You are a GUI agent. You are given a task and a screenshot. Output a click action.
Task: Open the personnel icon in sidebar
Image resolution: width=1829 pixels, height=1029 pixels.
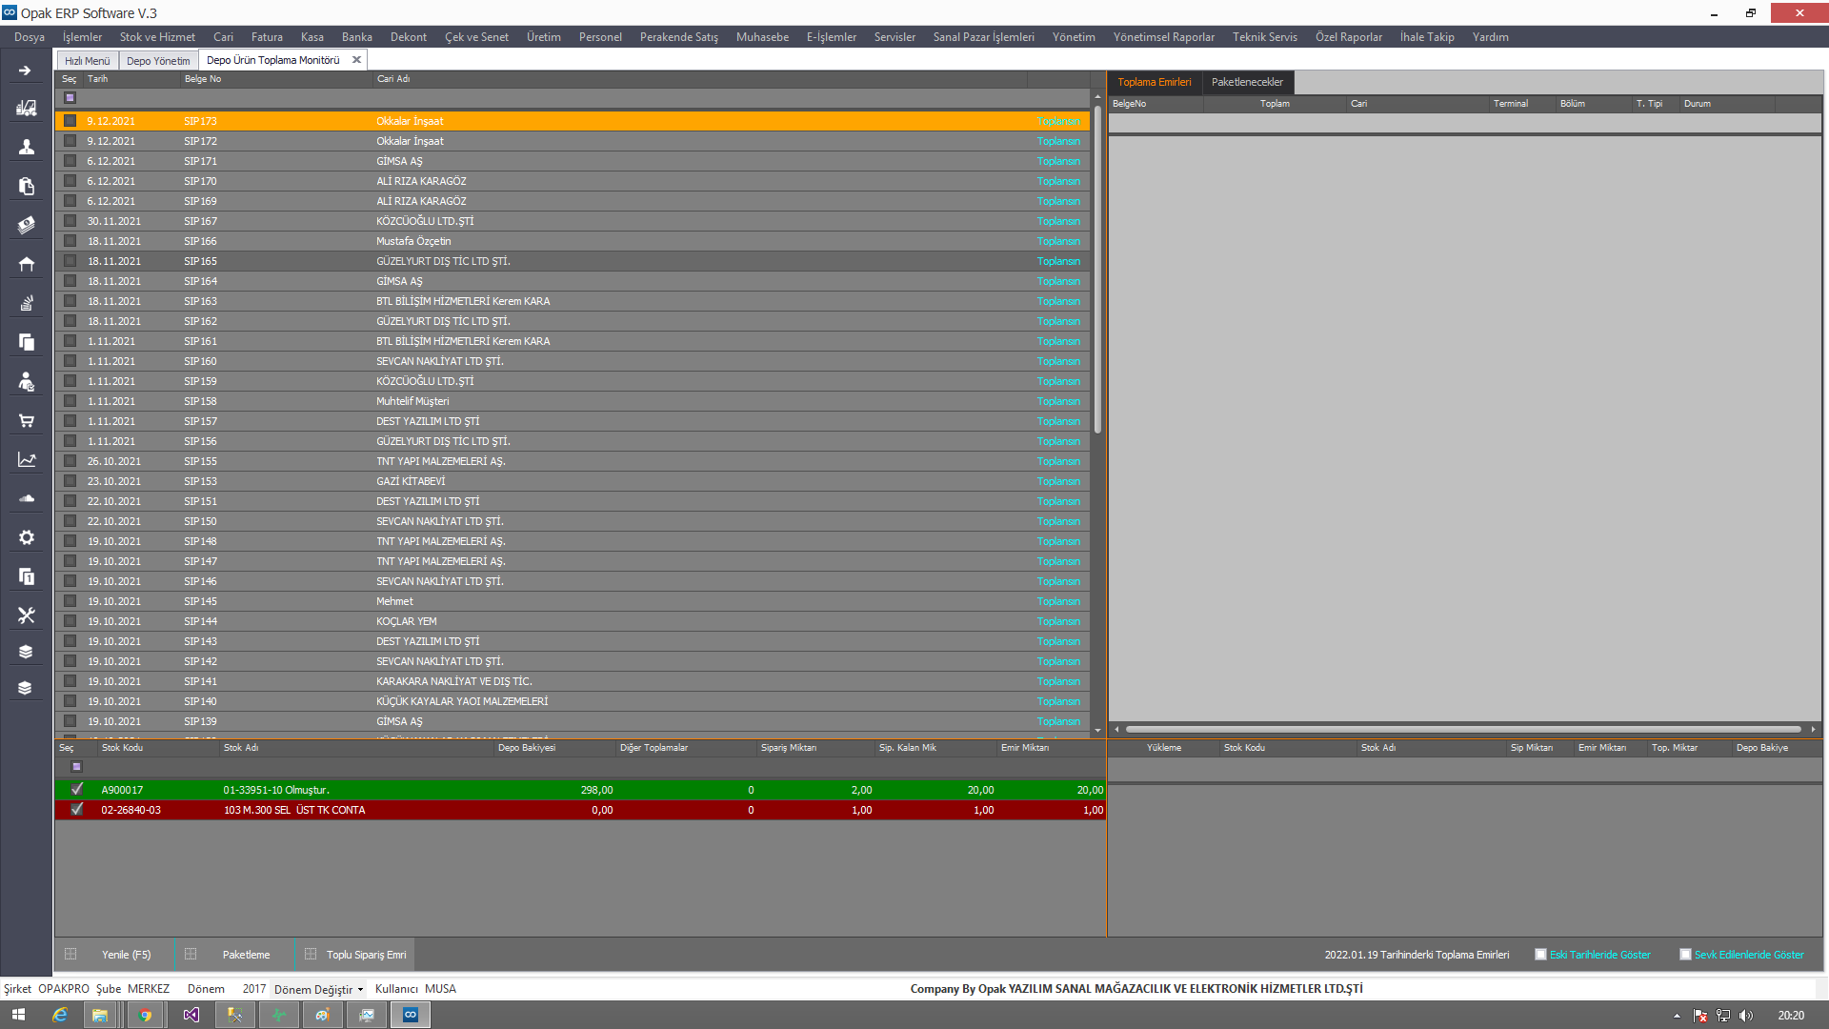(x=26, y=381)
